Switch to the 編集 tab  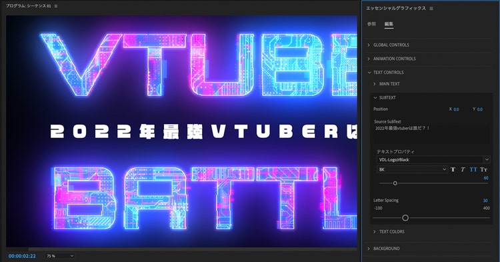[x=389, y=24]
